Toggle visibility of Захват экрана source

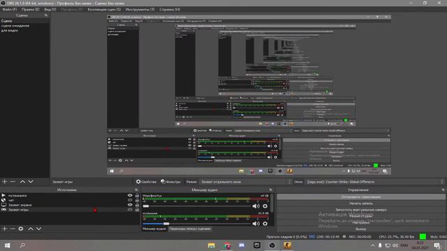pos(130,204)
